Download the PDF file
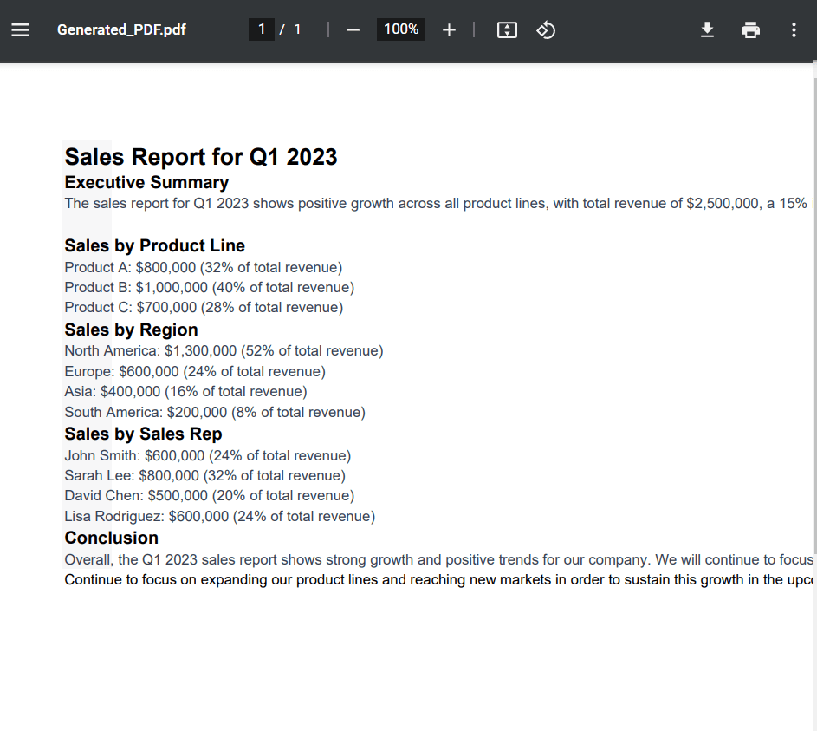This screenshot has height=731, width=817. click(707, 30)
